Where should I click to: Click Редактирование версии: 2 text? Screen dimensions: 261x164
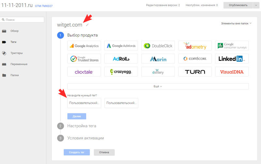click(x=163, y=5)
